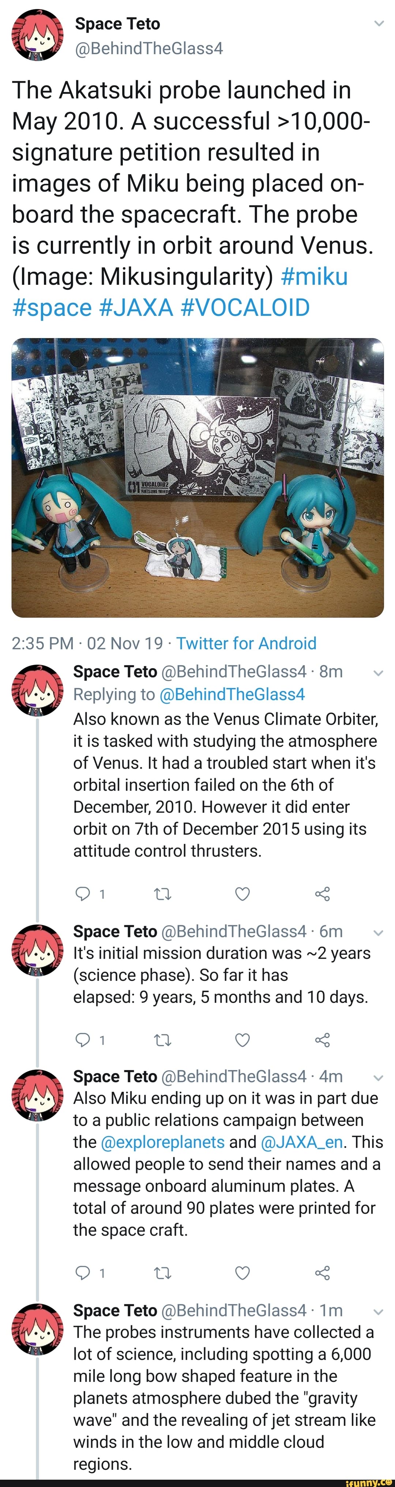Open the #VOCALOID hashtag
This screenshot has height=1487, width=395.
click(x=245, y=308)
